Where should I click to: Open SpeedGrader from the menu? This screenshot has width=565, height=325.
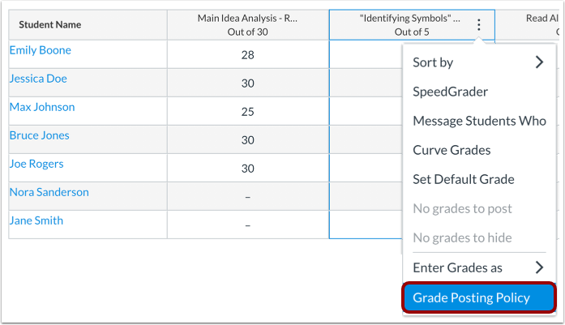click(451, 92)
